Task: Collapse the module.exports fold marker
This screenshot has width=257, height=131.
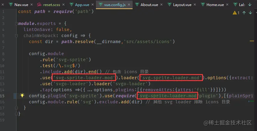Action: (16, 23)
